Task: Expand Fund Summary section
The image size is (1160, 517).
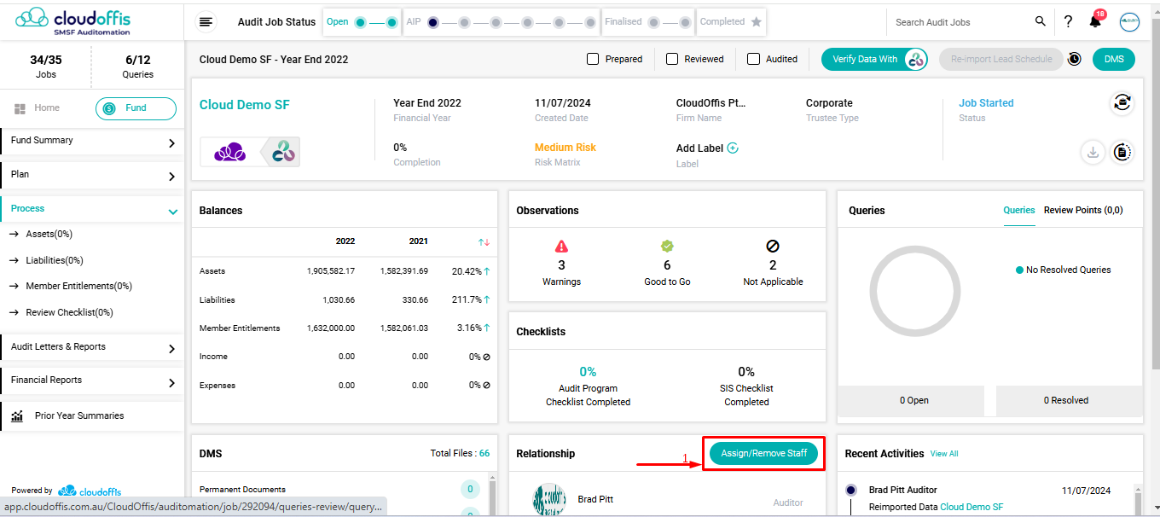Action: (x=91, y=141)
